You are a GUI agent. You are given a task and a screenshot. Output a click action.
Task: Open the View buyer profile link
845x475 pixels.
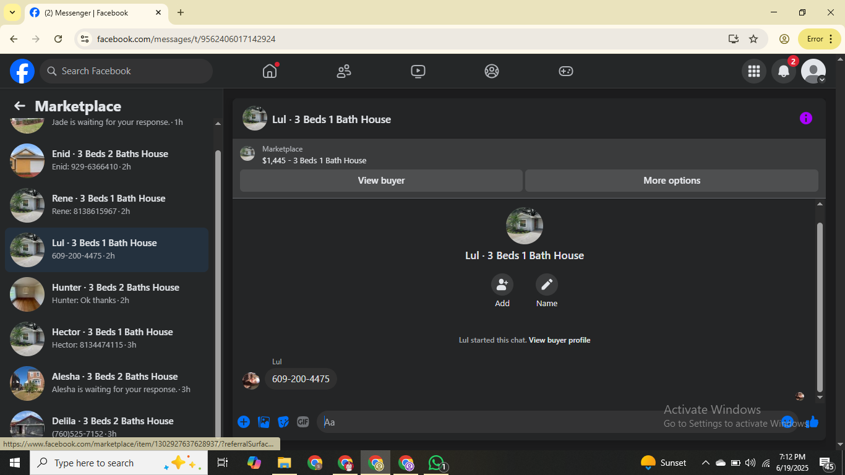pos(559,340)
